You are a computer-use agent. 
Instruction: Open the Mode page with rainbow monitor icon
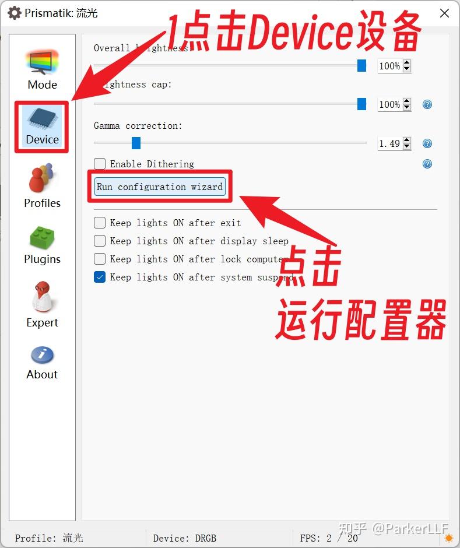pos(43,70)
